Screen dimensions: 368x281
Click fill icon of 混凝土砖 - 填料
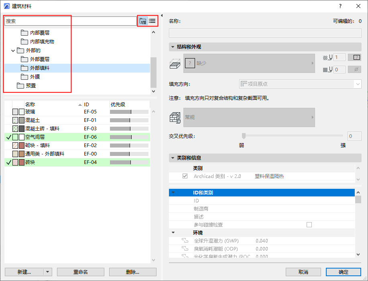click(x=15, y=129)
